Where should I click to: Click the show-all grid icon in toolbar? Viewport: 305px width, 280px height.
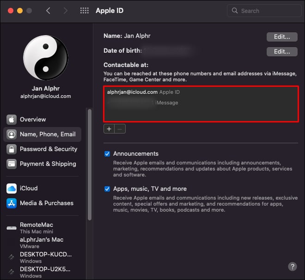(x=85, y=11)
